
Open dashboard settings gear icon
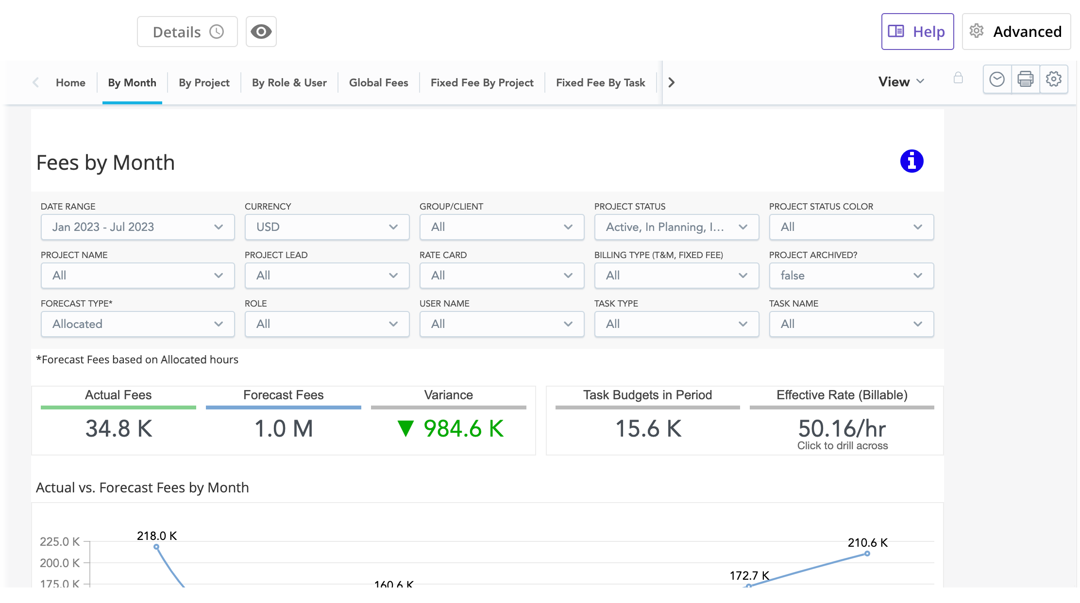pos(1053,79)
